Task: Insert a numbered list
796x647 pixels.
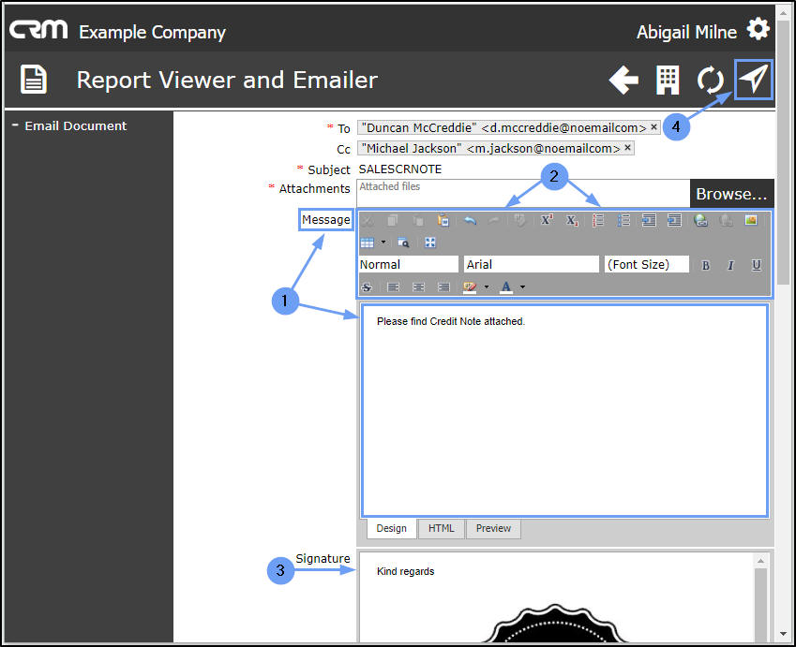Action: tap(598, 221)
